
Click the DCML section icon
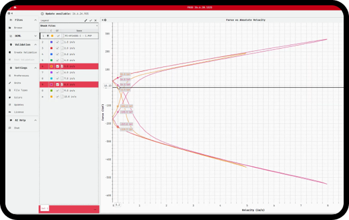(11, 36)
